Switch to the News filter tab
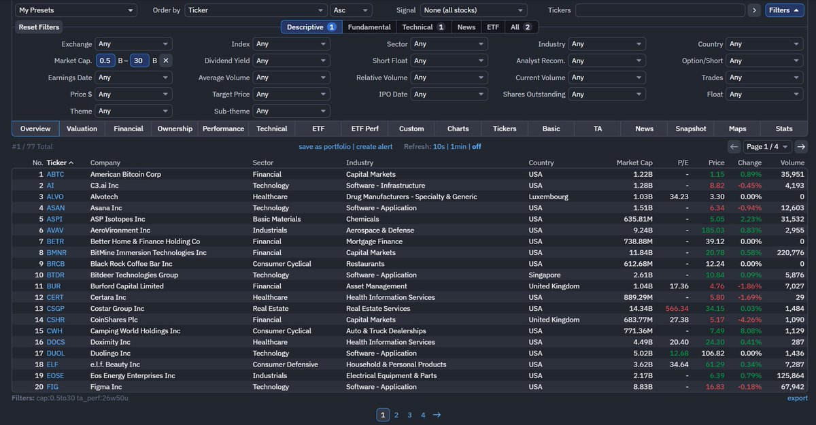 (466, 27)
